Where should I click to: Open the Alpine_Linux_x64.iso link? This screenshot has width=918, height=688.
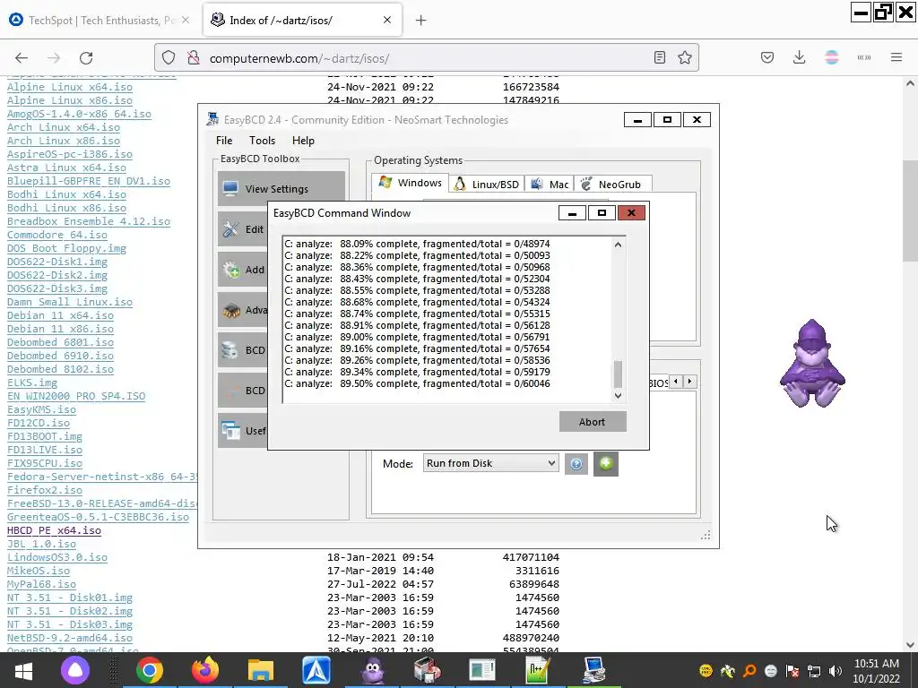coord(70,87)
